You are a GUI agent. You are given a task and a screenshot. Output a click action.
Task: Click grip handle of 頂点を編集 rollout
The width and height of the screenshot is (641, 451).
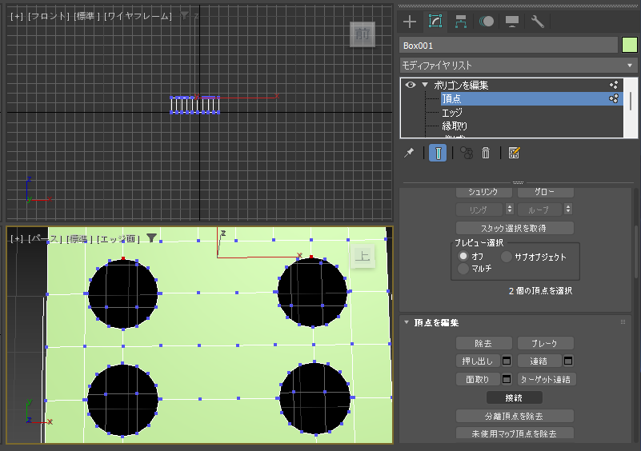tap(623, 322)
